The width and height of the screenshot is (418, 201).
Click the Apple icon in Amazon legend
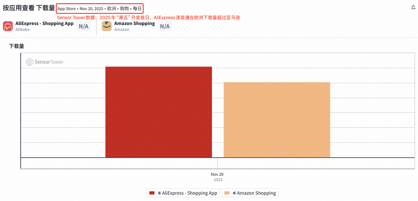tap(234, 193)
